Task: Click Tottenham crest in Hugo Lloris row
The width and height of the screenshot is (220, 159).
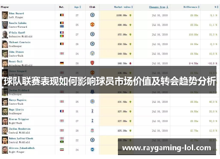Action: pyautogui.click(x=92, y=111)
